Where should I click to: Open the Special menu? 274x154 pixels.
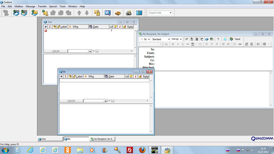coord(53,6)
